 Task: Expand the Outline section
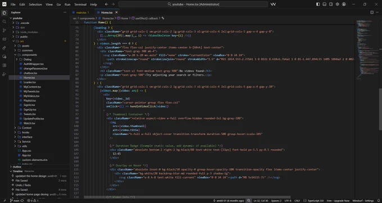(11, 167)
